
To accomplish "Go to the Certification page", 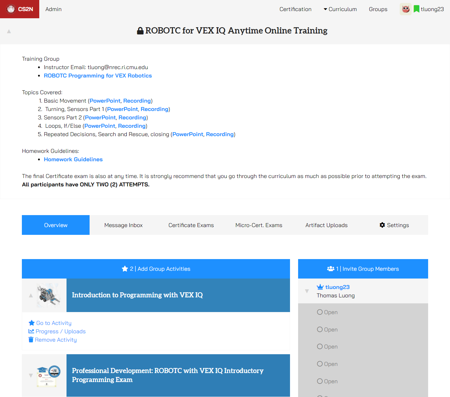I will 295,9.
